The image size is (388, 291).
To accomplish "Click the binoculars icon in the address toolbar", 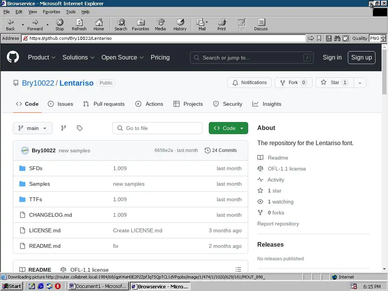I will [337, 38].
